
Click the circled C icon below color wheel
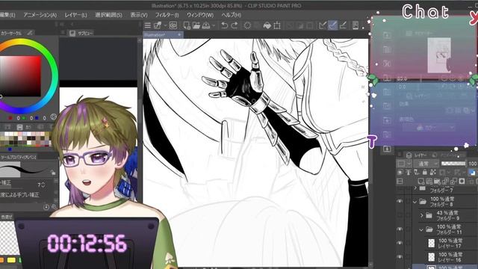53,117
